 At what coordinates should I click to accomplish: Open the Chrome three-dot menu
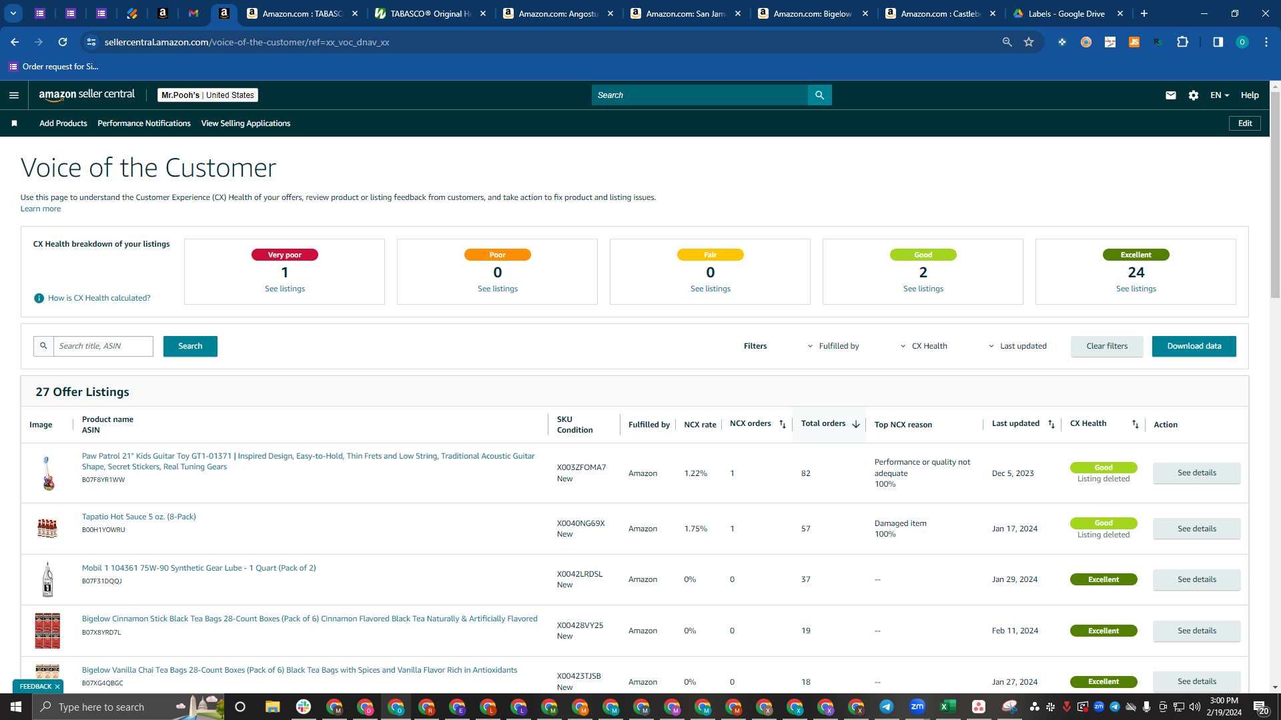1266,42
